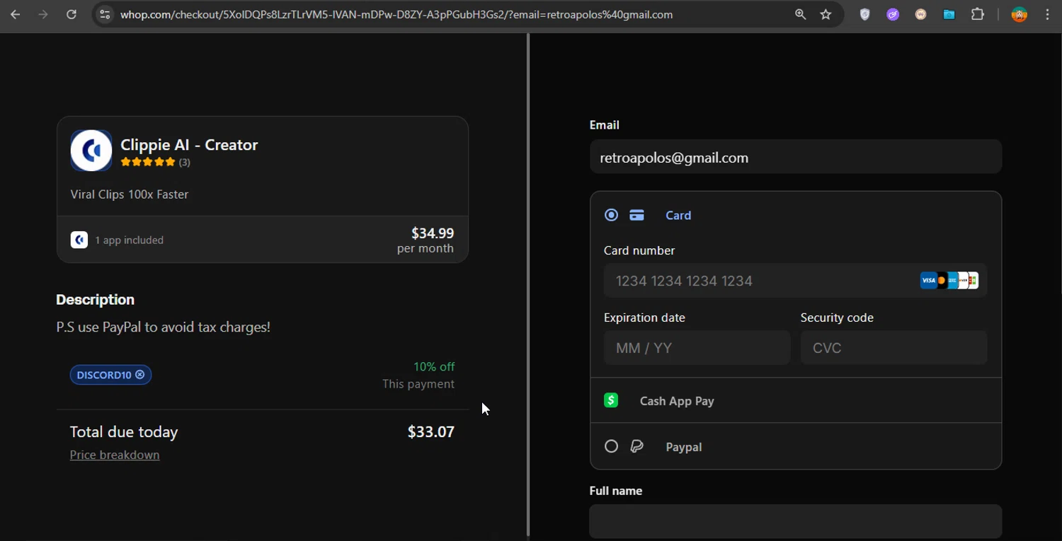Viewport: 1062px width, 541px height.
Task: Click the '$34.99' monthly price
Action: pyautogui.click(x=433, y=233)
